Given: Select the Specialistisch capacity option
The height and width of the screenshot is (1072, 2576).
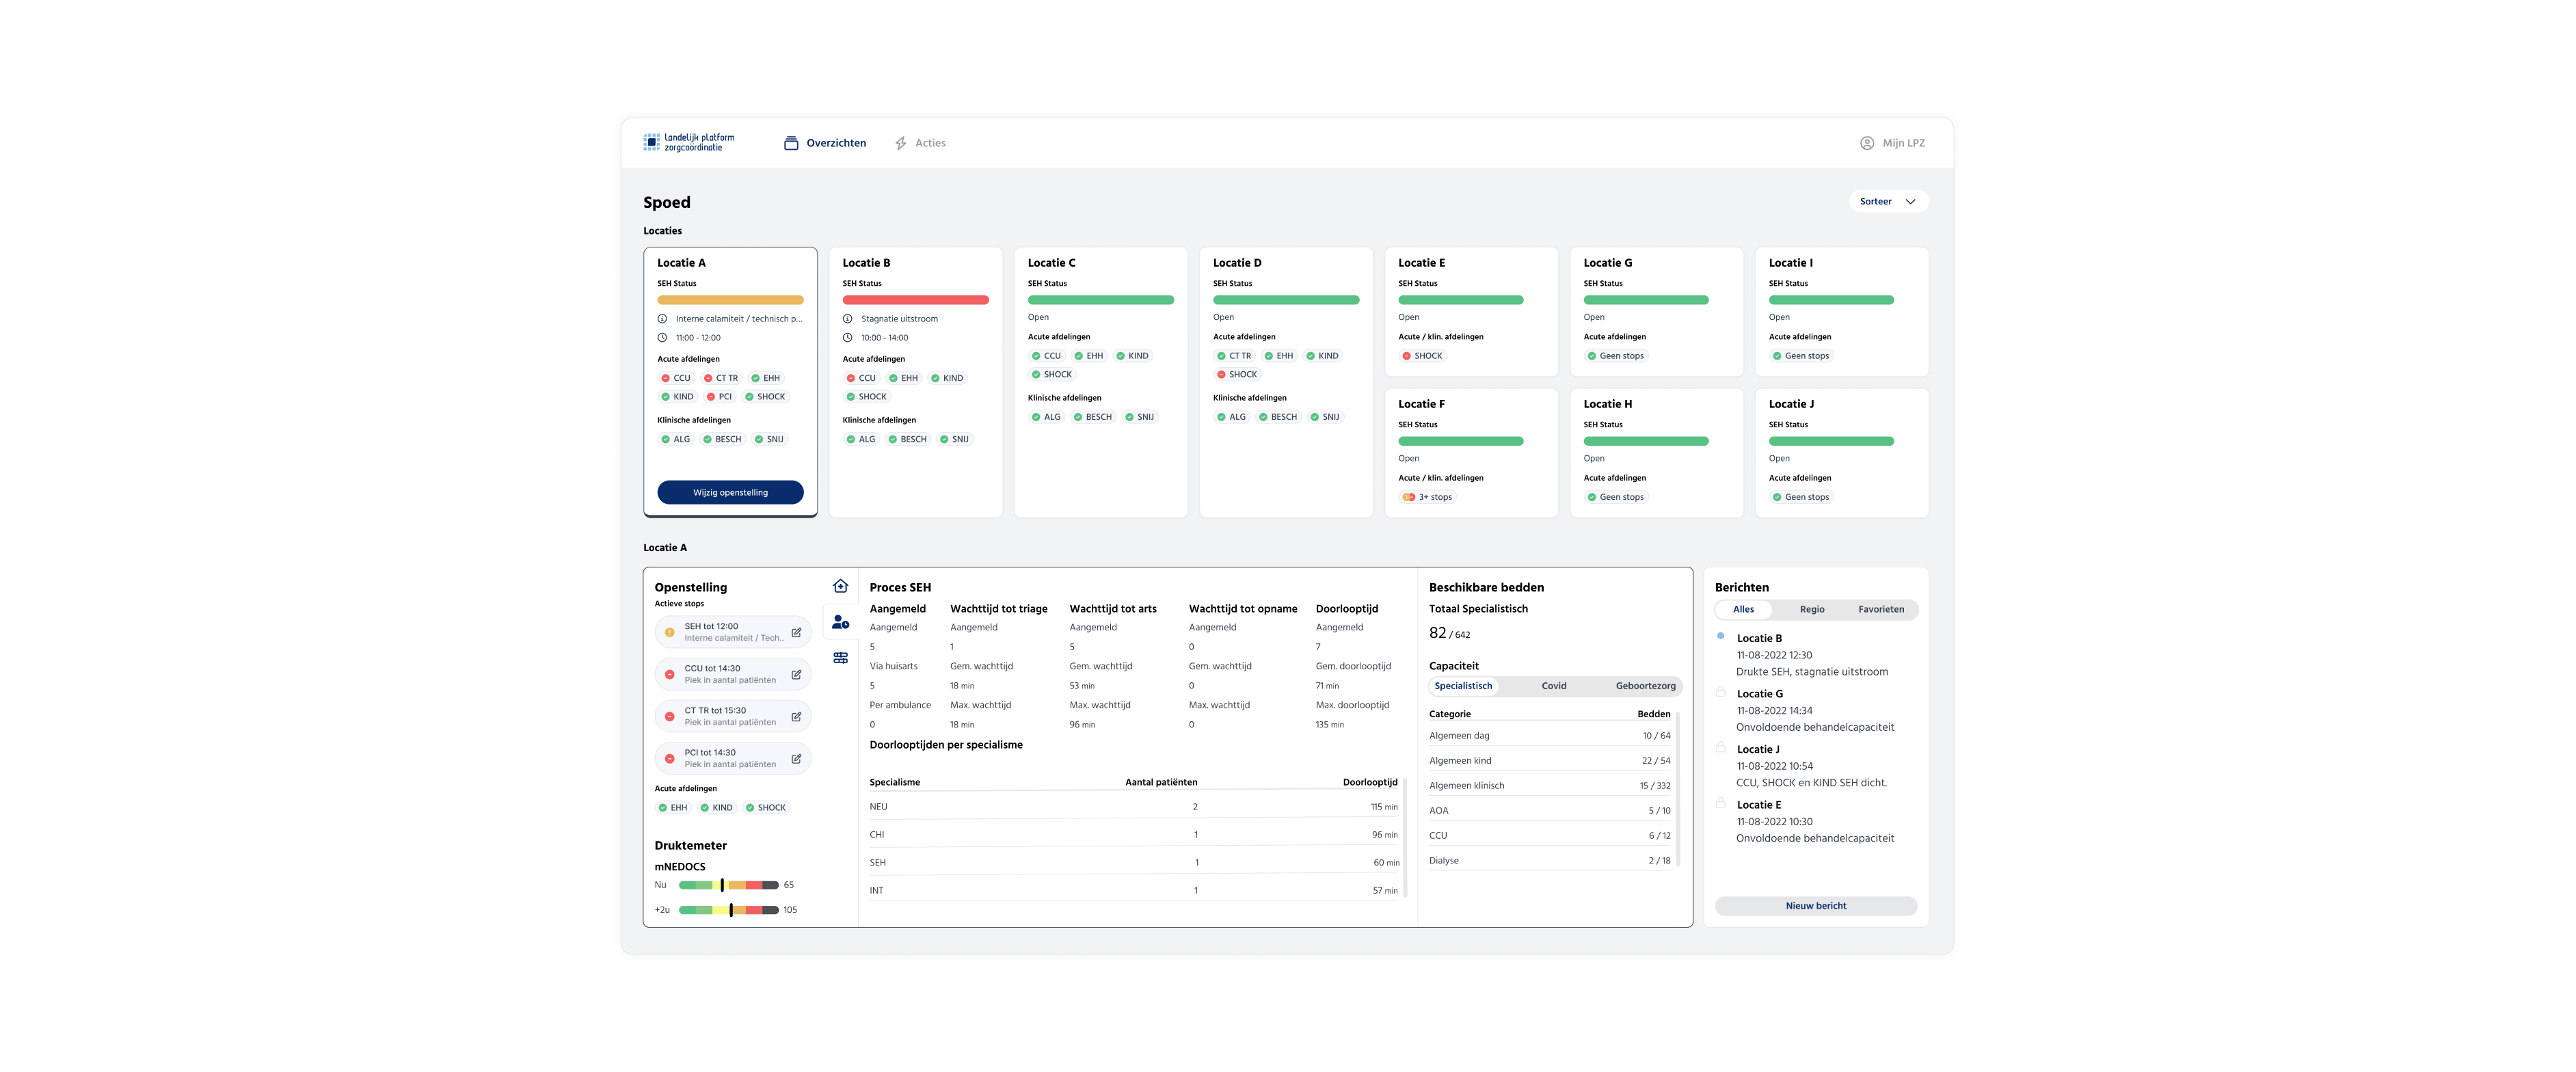Looking at the screenshot, I should point(1463,686).
